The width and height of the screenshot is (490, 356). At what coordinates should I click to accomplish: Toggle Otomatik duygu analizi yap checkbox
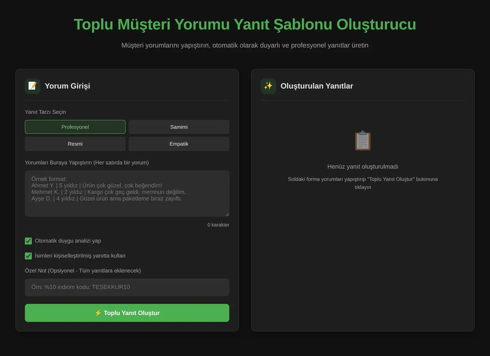click(x=28, y=241)
